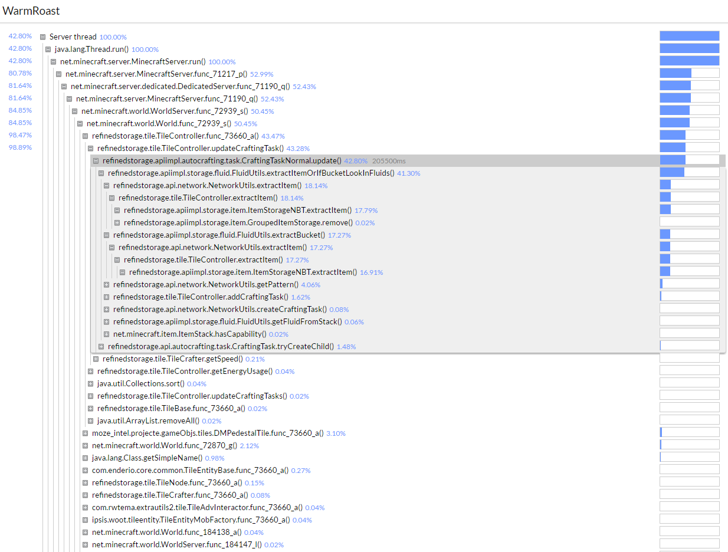This screenshot has height=552, width=728.
Task: Click the 42.80% percentage beside Server thread
Action: (x=20, y=36)
